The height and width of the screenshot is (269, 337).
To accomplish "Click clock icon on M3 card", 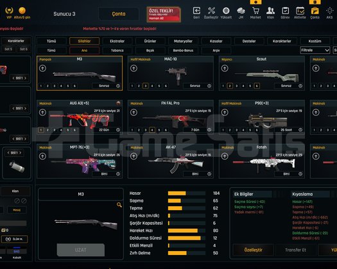I will 118,86.
